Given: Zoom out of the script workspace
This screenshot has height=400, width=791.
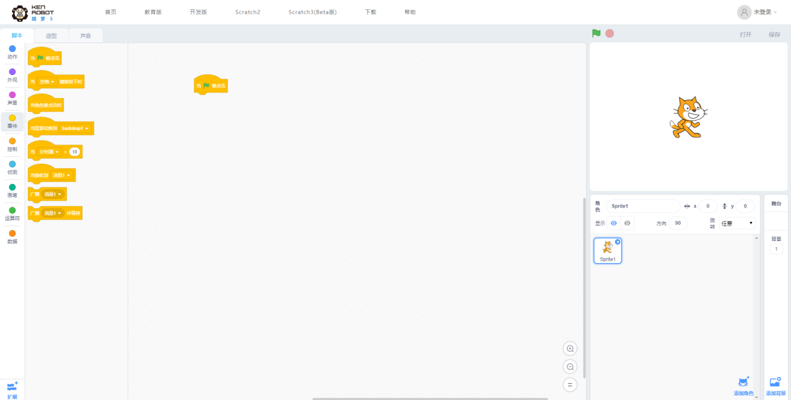Looking at the screenshot, I should click(570, 367).
